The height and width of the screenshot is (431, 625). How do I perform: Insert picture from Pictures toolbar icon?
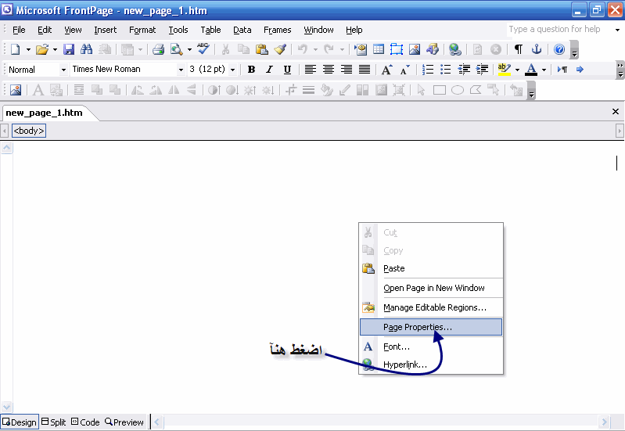pos(16,90)
